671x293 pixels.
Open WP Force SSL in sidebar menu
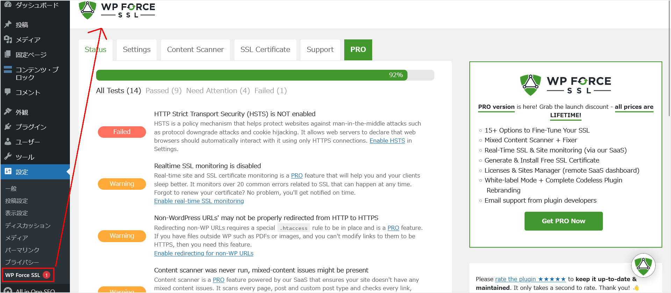pyautogui.click(x=23, y=275)
